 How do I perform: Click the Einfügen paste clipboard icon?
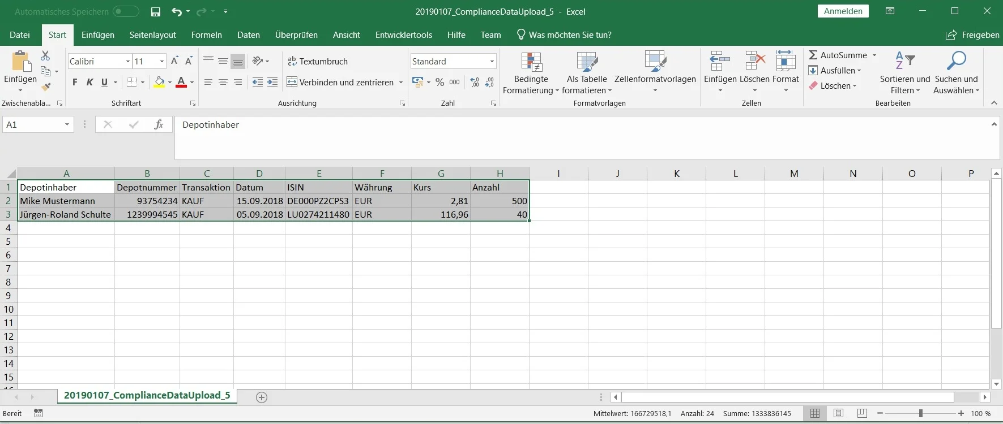(x=20, y=61)
